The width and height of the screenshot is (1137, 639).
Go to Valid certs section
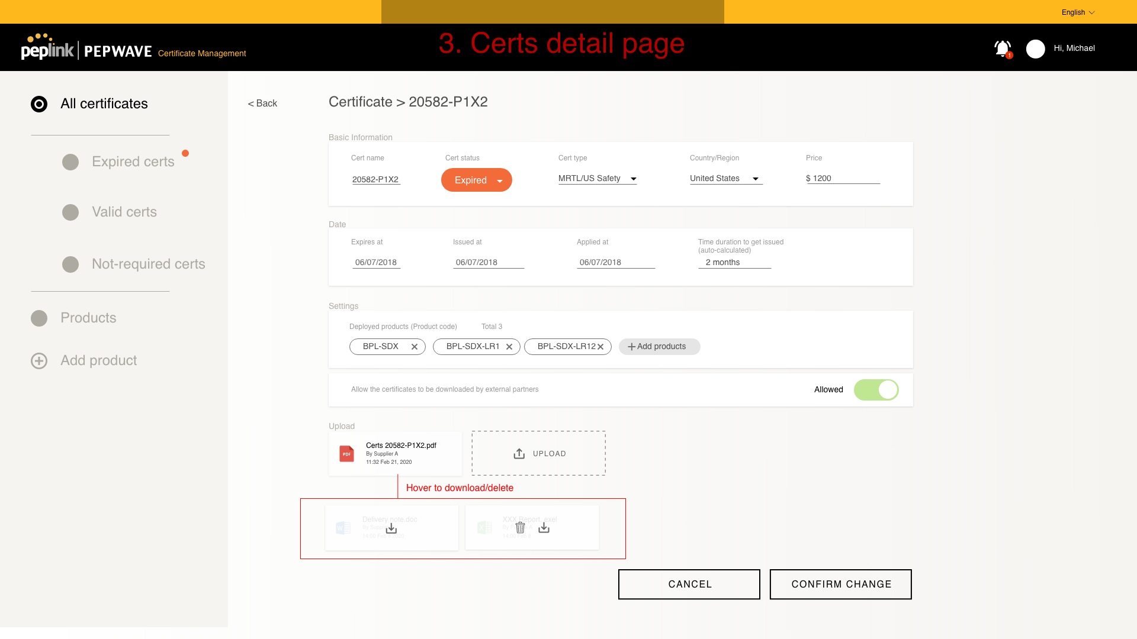(x=124, y=212)
